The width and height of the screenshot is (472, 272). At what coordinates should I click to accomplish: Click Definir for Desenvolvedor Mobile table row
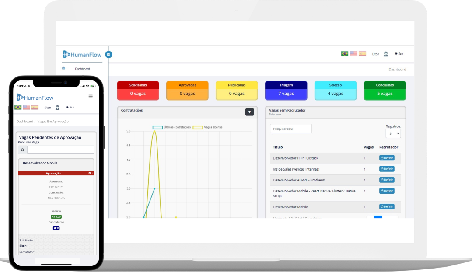tap(387, 207)
